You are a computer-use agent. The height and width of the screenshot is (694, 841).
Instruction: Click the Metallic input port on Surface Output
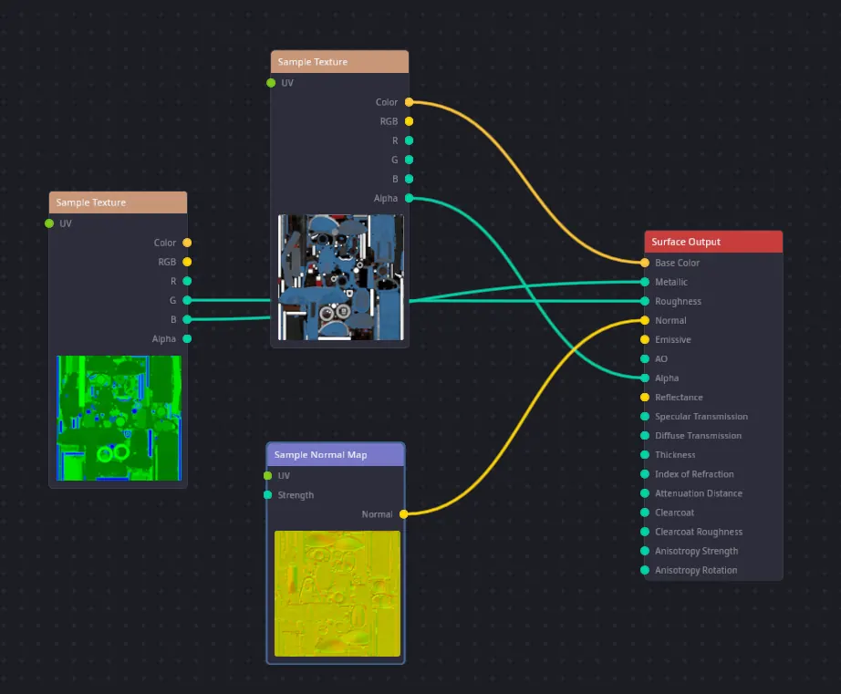coord(645,282)
